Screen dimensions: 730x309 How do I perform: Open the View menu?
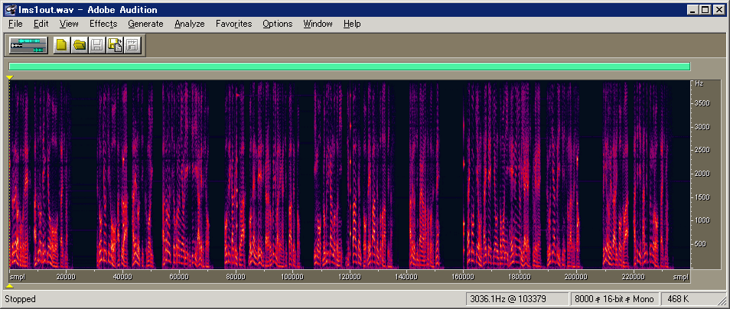tap(69, 24)
